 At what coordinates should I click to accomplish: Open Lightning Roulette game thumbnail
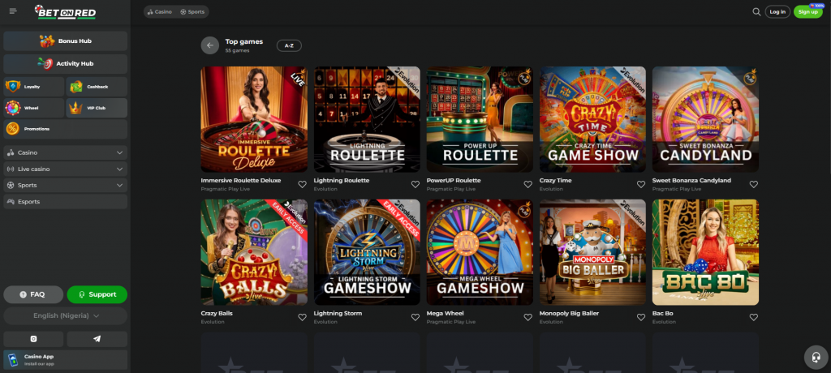tap(367, 119)
